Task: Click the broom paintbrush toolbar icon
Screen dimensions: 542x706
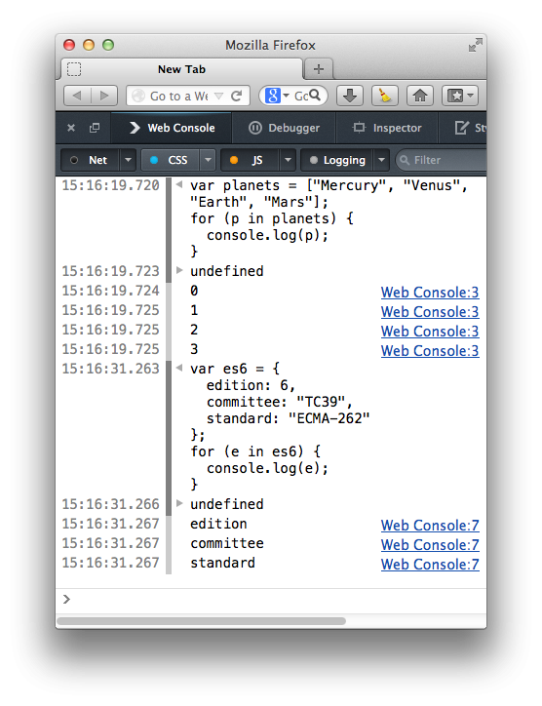Action: pyautogui.click(x=384, y=96)
